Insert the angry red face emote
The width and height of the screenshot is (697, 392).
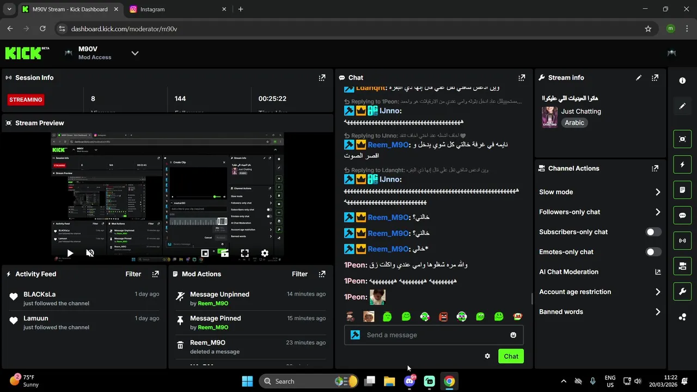point(443,316)
